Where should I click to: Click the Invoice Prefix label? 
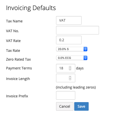pos(17,96)
